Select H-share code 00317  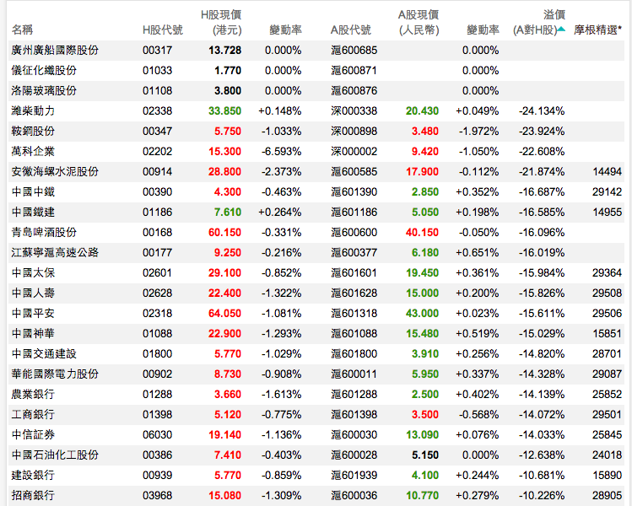click(157, 51)
